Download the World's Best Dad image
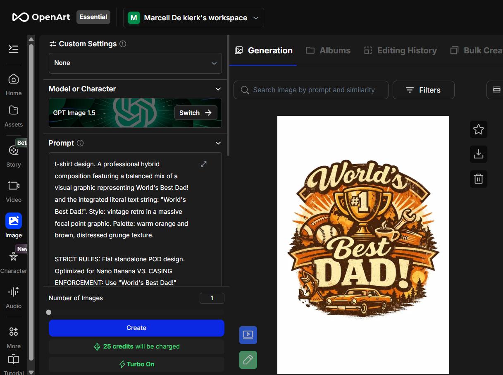This screenshot has width=503, height=375. (478, 154)
